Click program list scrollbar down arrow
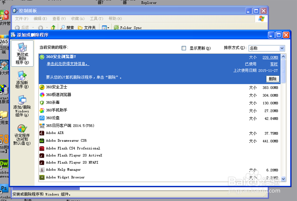Screen dimensions: 297x201 283,179
